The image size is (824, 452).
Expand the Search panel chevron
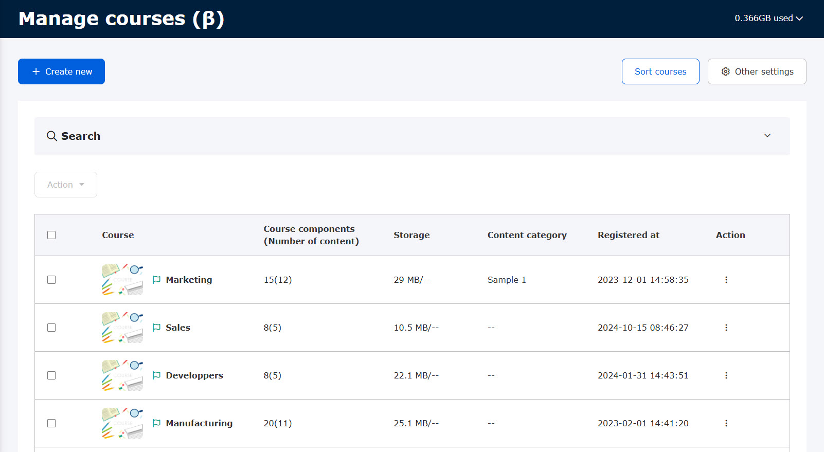(767, 136)
